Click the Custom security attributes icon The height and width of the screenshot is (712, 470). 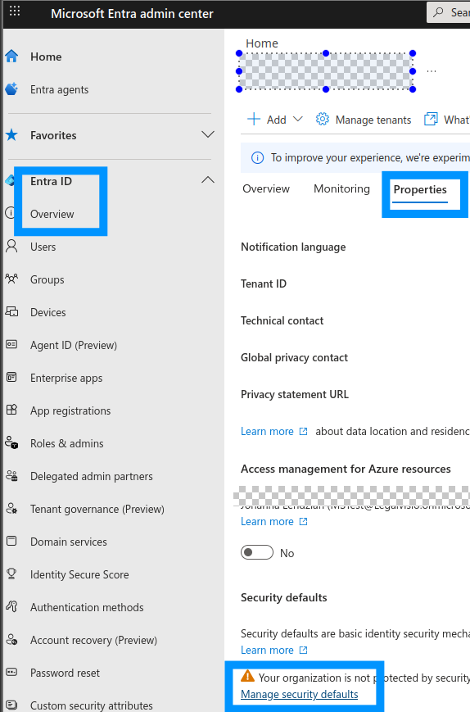tap(11, 705)
